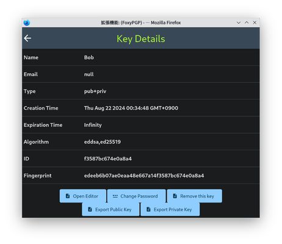Select the algorithm value "eddsa,ed25519"
Screen dimensions: 282x244
tap(103, 142)
